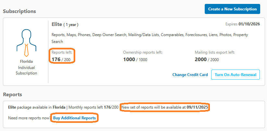Open the Change Credit Card link
The width and height of the screenshot is (267, 131).
(x=190, y=75)
